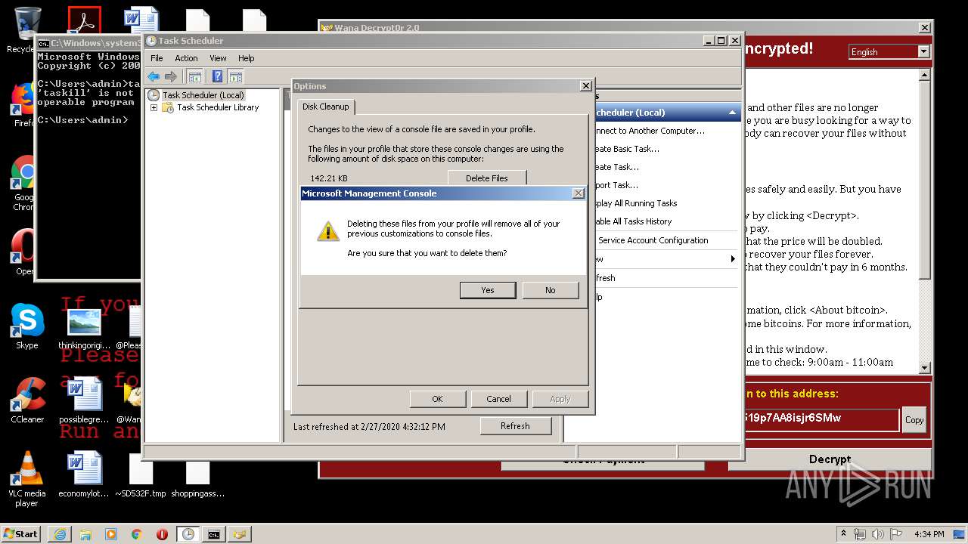Switch to Task Scheduler taskbar button

[188, 534]
